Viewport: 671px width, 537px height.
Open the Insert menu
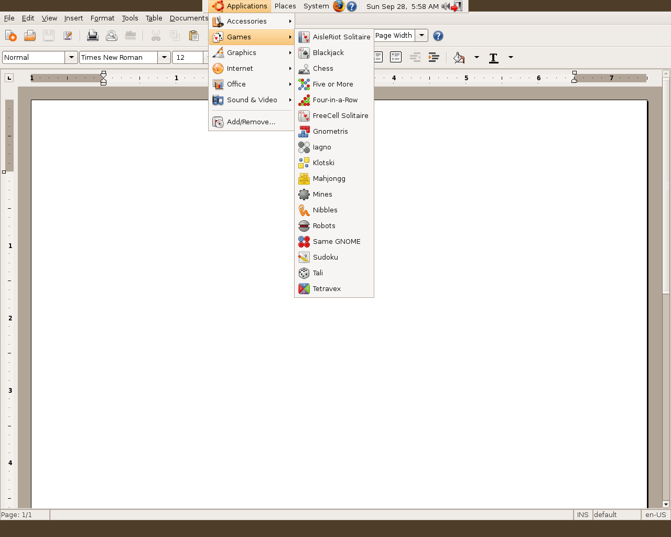coord(73,18)
